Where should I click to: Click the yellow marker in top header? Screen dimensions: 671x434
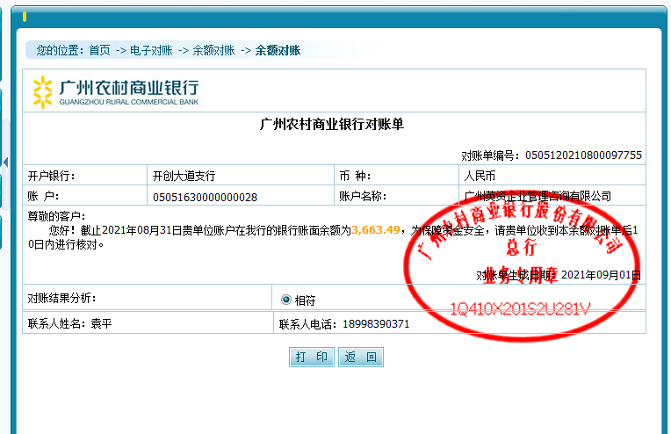tap(25, 17)
